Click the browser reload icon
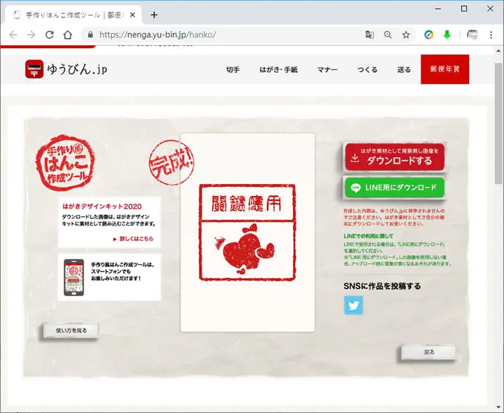 (49, 35)
